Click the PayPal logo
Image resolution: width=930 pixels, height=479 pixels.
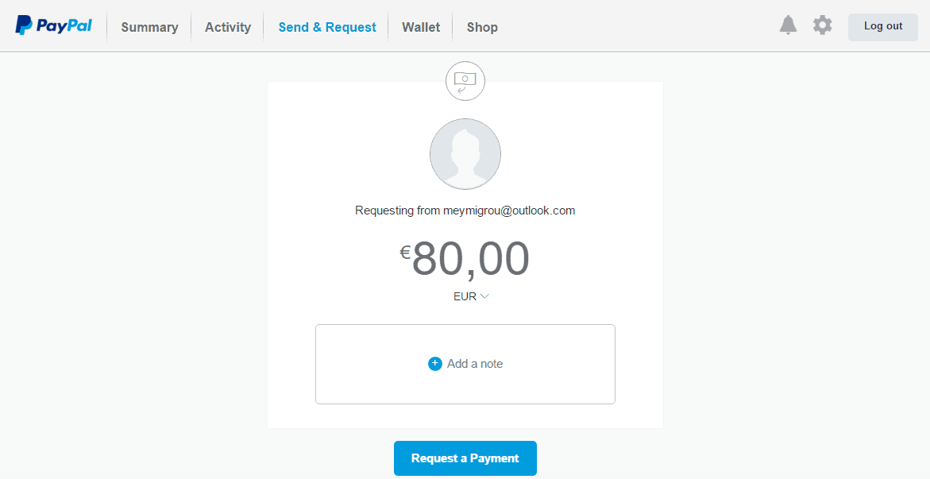pyautogui.click(x=53, y=25)
